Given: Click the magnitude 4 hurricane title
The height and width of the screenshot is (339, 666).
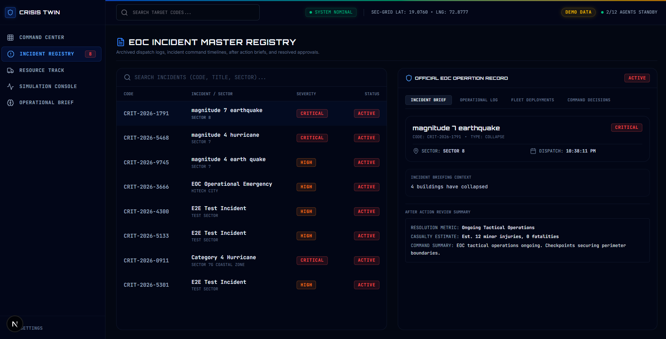Looking at the screenshot, I should (x=225, y=135).
